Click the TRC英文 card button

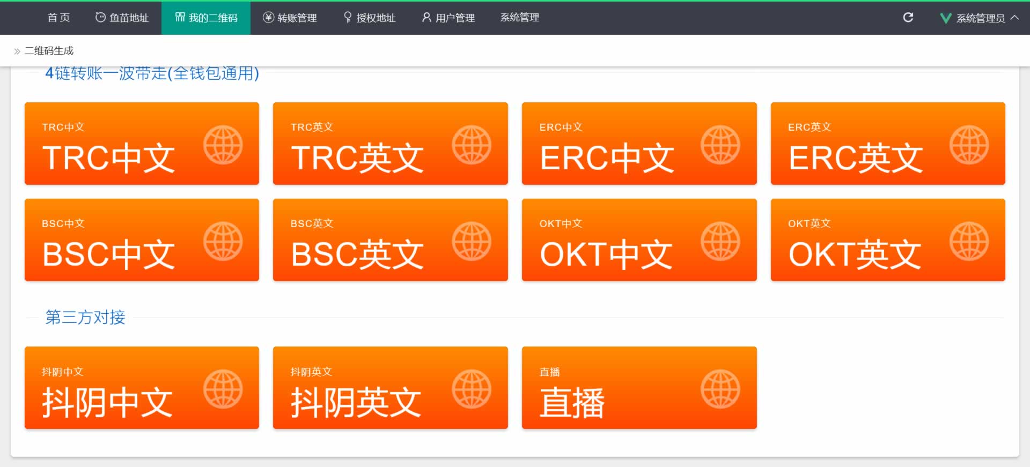point(390,144)
